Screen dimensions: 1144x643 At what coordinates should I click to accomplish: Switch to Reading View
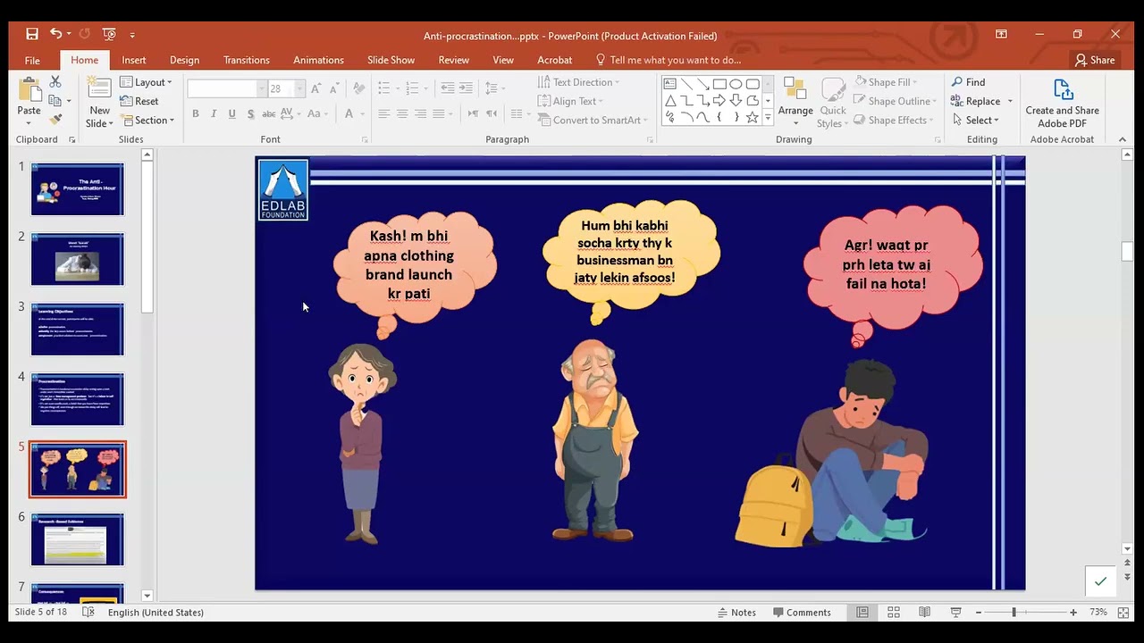(924, 612)
